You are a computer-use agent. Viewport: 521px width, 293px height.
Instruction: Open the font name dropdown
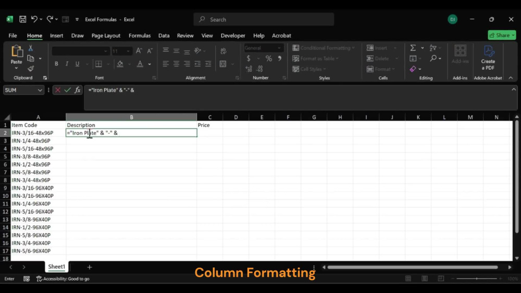[106, 51]
